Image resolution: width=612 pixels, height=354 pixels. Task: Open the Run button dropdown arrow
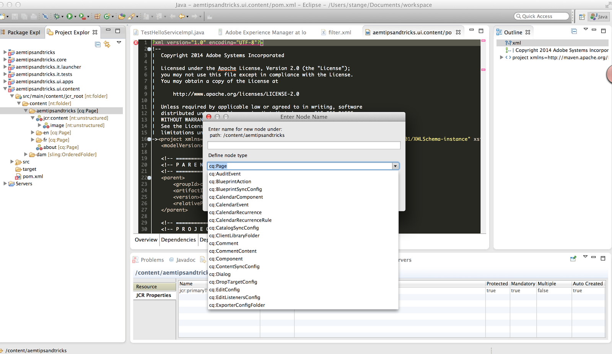pos(75,17)
